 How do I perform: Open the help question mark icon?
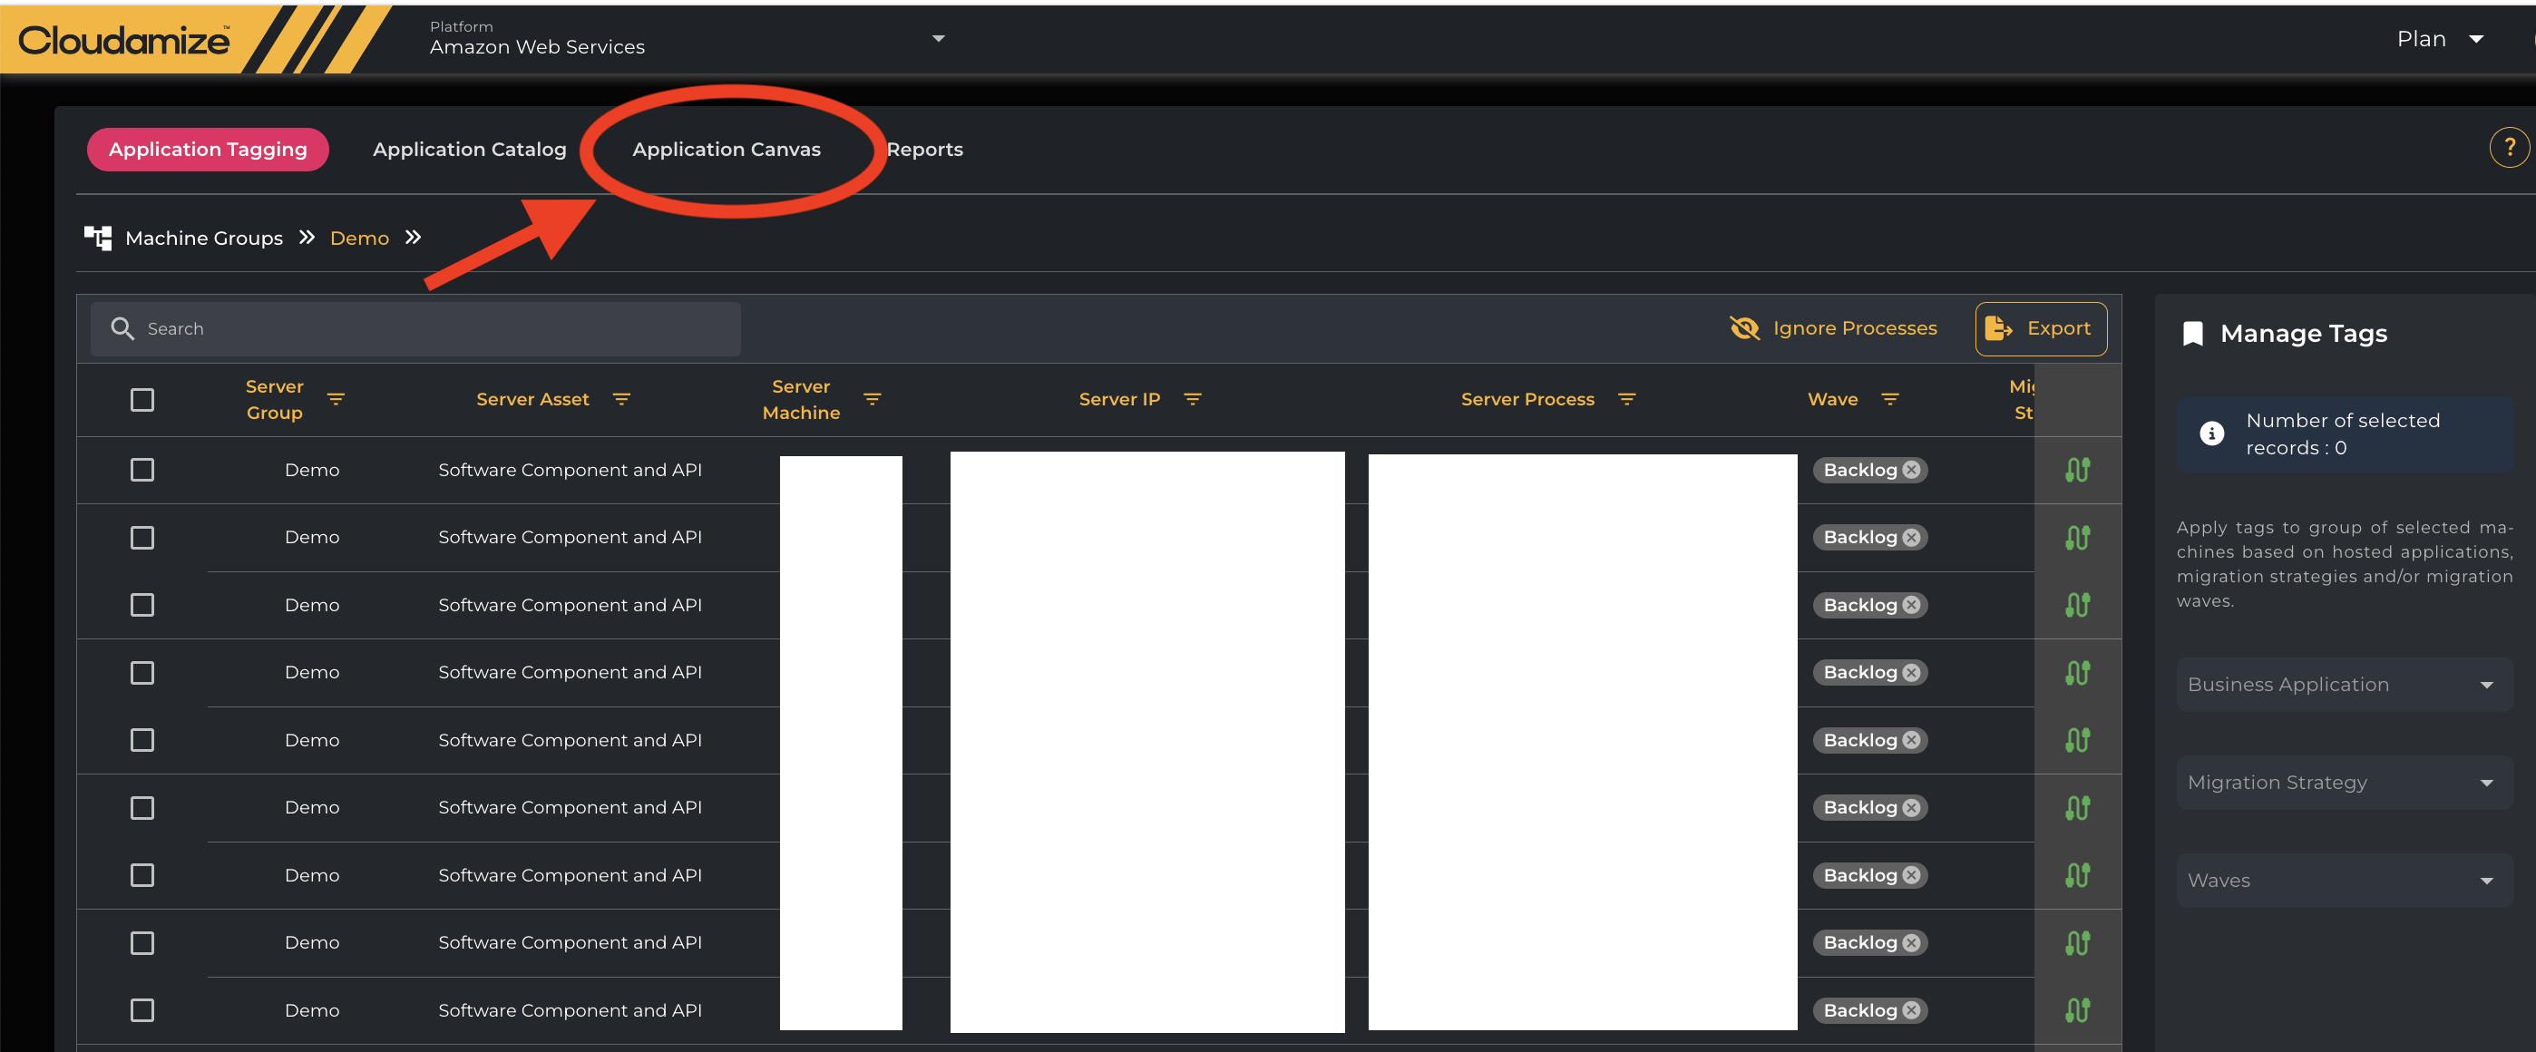[x=2509, y=148]
